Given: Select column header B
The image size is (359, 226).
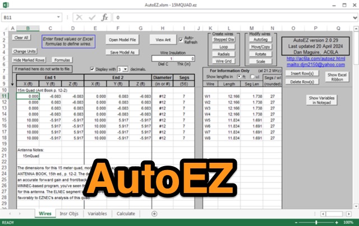Looking at the screenshot, I should pos(28,29).
